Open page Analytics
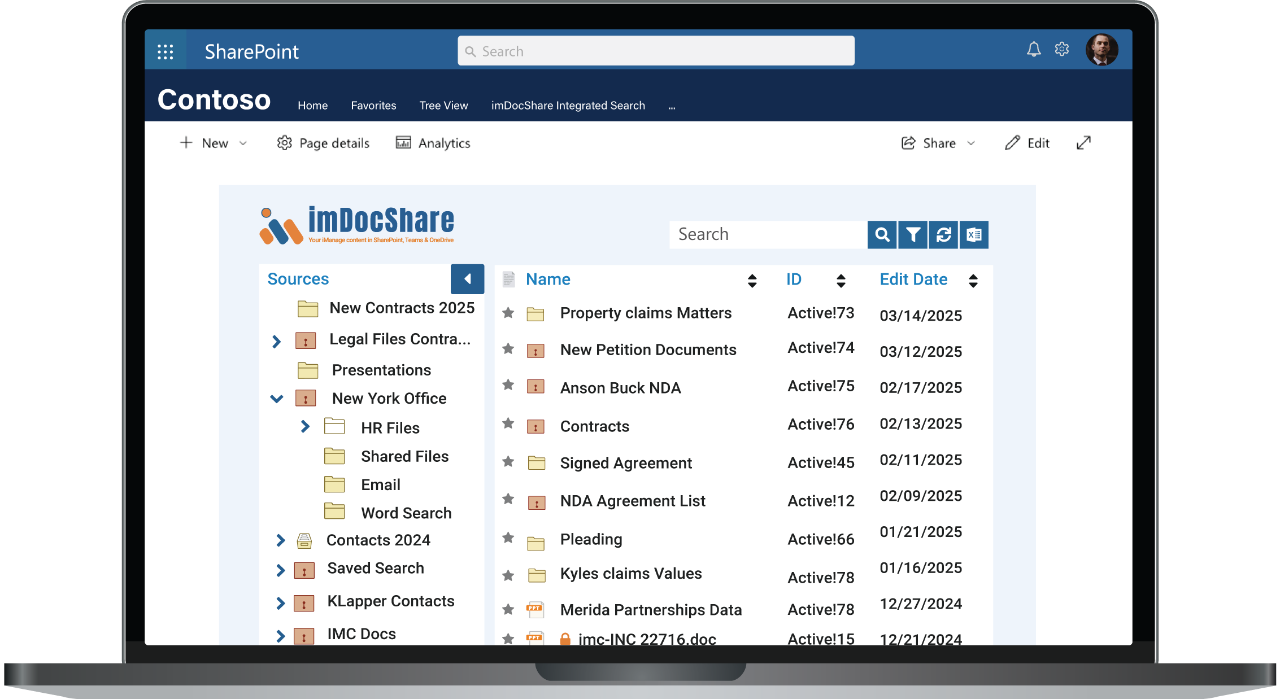The image size is (1280, 699). tap(433, 143)
